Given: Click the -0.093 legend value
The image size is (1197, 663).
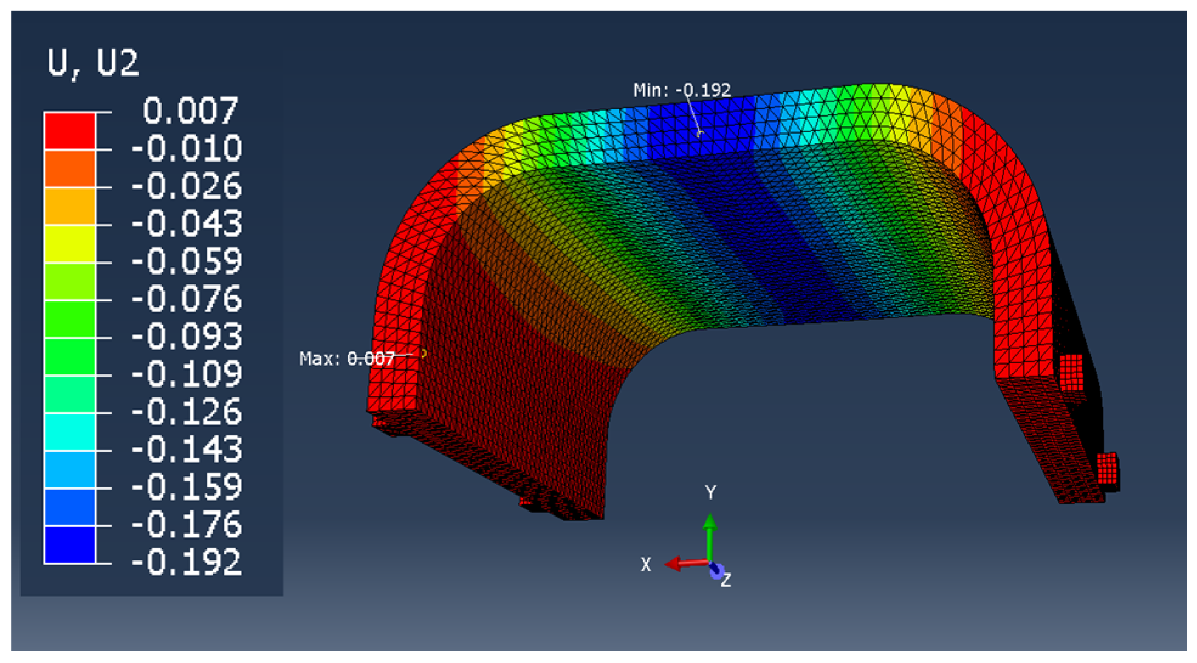Looking at the screenshot, I should coord(187,337).
